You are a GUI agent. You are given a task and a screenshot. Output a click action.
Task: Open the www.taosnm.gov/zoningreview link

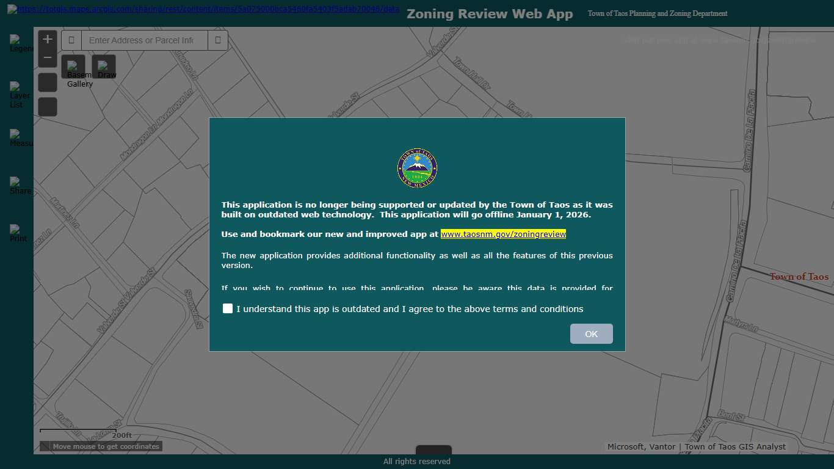click(502, 234)
